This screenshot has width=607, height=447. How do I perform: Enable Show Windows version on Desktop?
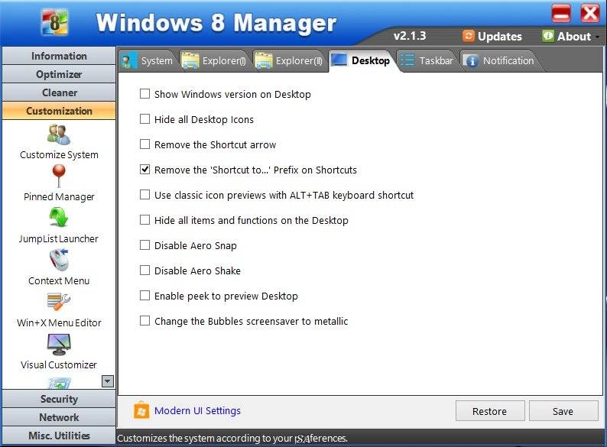pos(144,94)
